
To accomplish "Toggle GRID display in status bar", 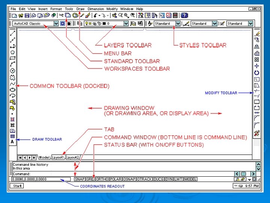I will click(90, 179).
